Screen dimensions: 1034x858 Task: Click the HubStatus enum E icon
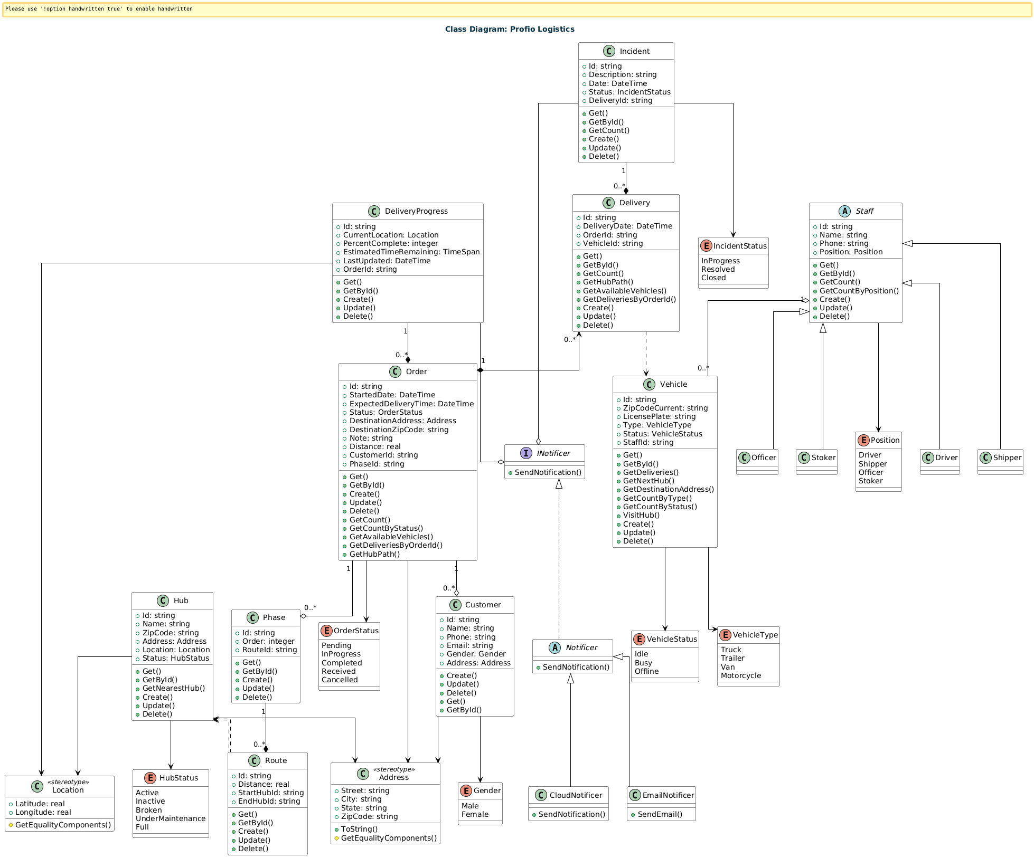(x=150, y=778)
